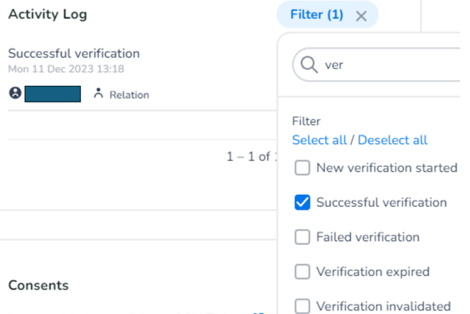This screenshot has height=314, width=470.
Task: Click the "1 – 1 of" pagination text
Action: [248, 157]
